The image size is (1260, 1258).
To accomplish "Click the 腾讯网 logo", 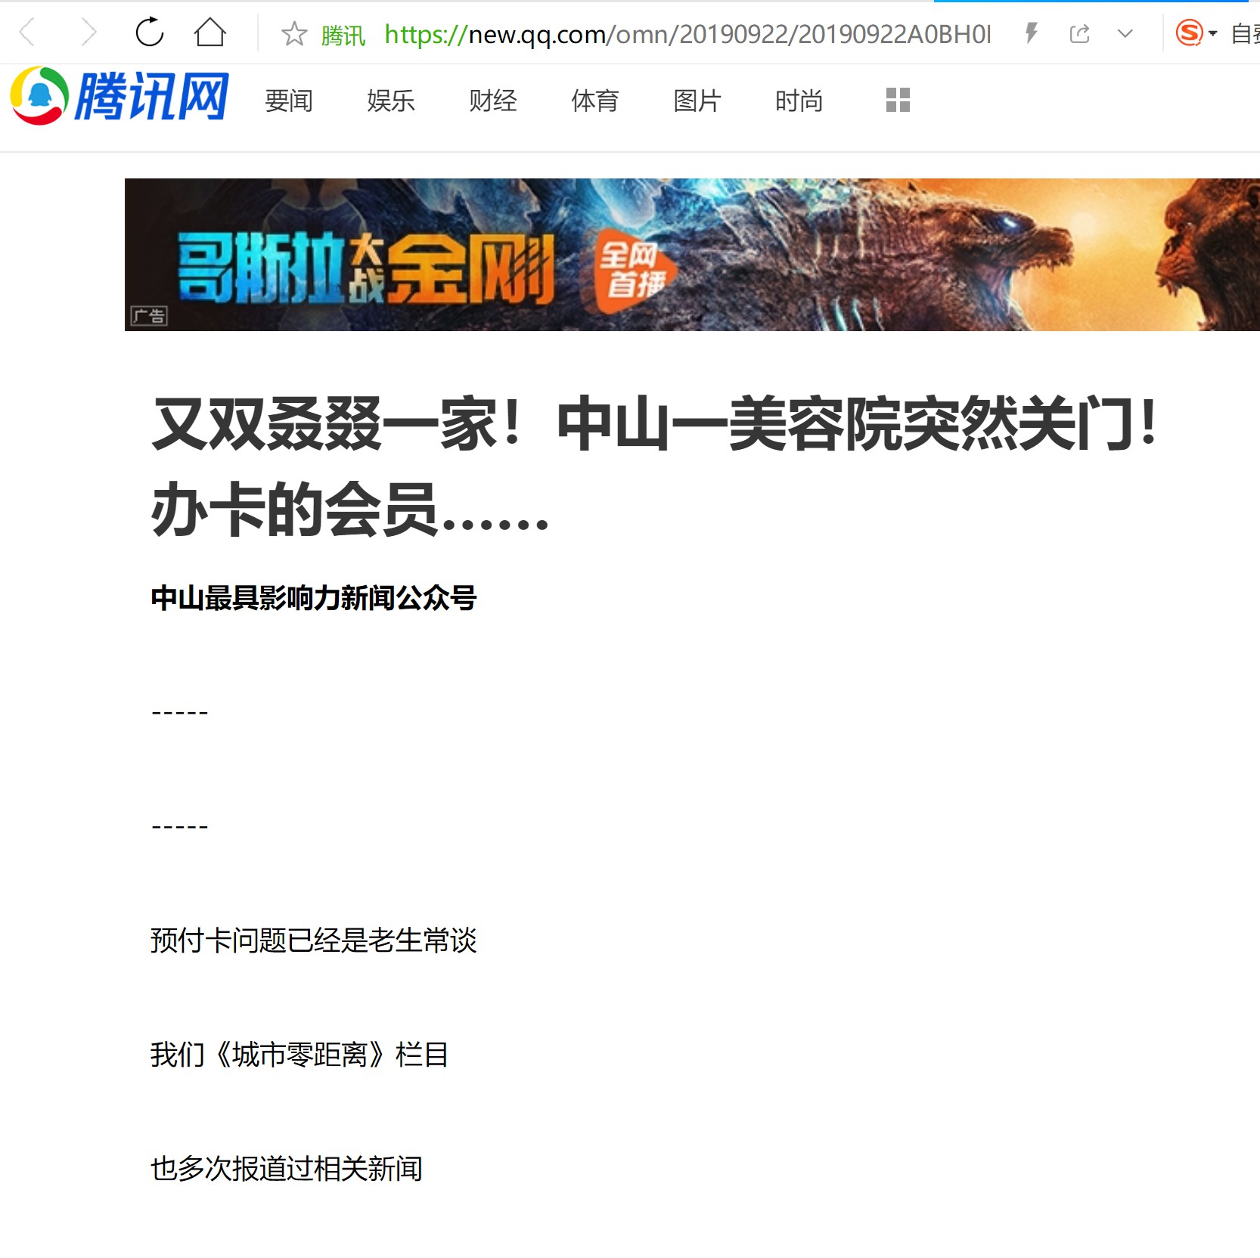I will (119, 96).
